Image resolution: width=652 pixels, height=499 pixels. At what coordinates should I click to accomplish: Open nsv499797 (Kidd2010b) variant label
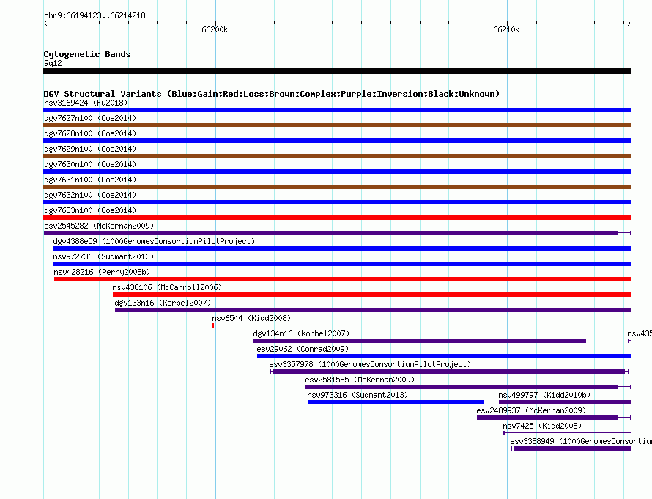[544, 395]
